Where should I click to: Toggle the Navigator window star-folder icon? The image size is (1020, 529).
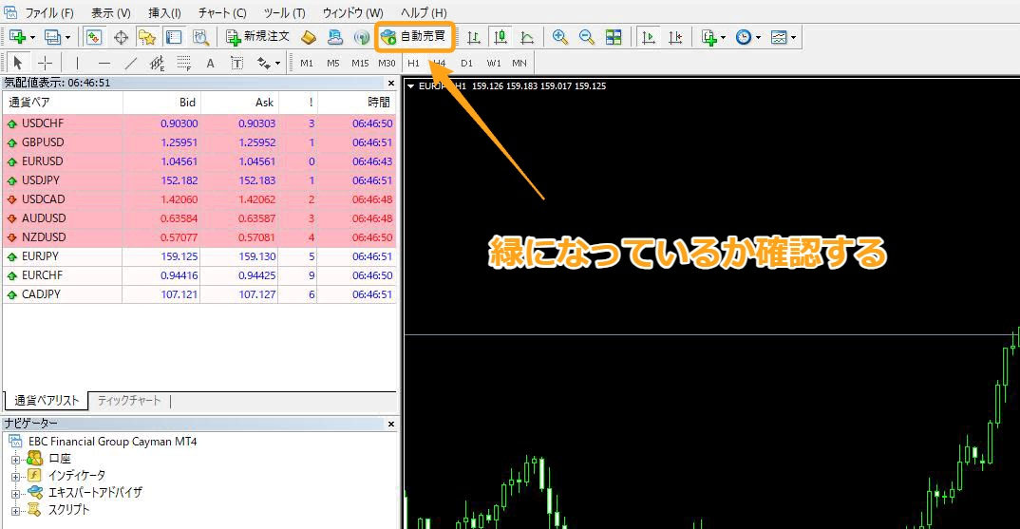[147, 37]
